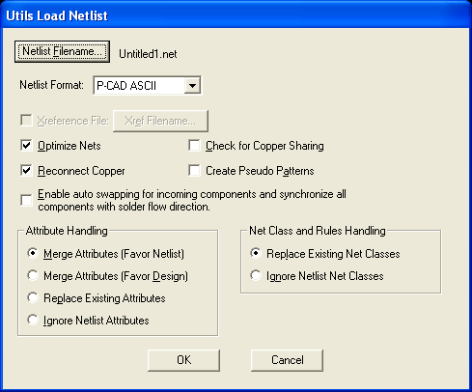Uncheck the Optimize Nets checkbox
Viewport: 472px width, 392px height.
(x=26, y=146)
